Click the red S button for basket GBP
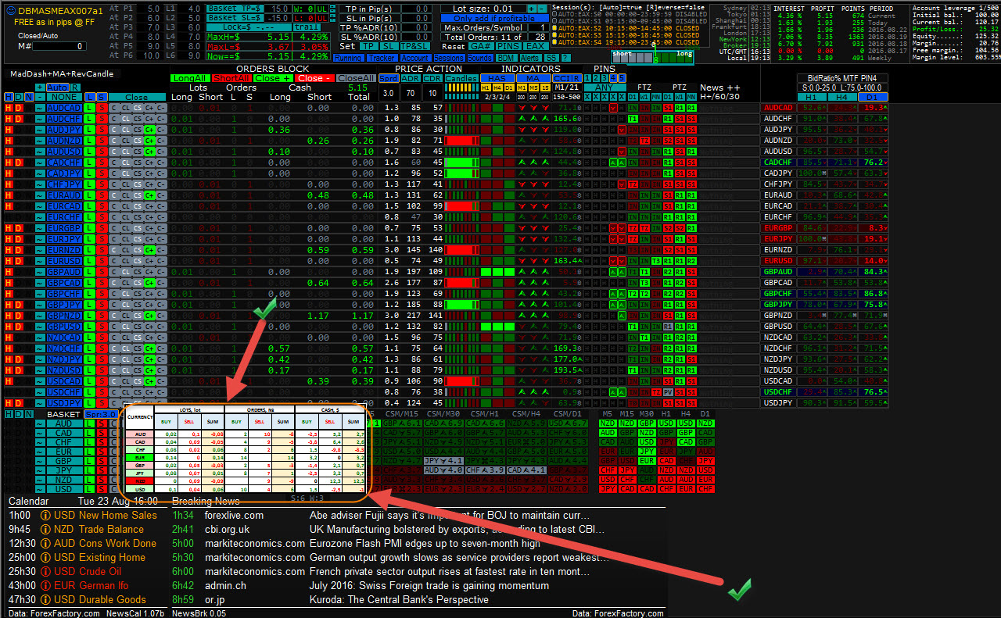Image resolution: width=1001 pixels, height=618 pixels. (102, 461)
